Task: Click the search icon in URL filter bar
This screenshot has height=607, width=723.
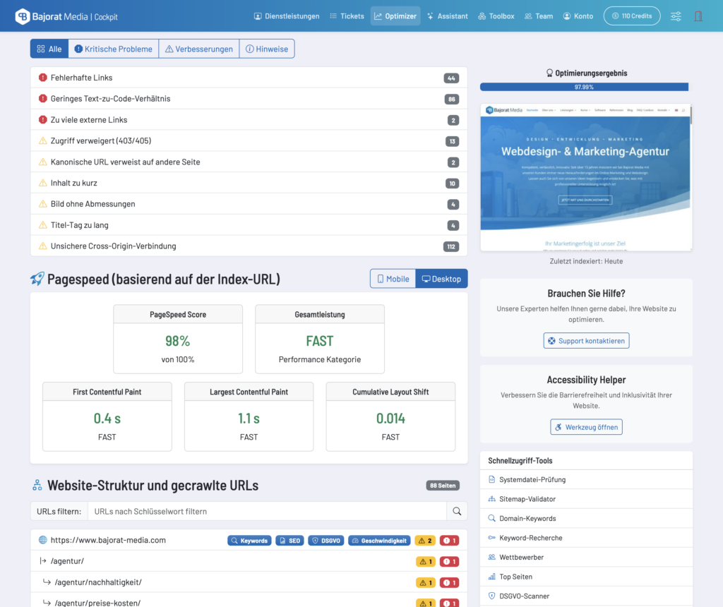Action: (456, 510)
